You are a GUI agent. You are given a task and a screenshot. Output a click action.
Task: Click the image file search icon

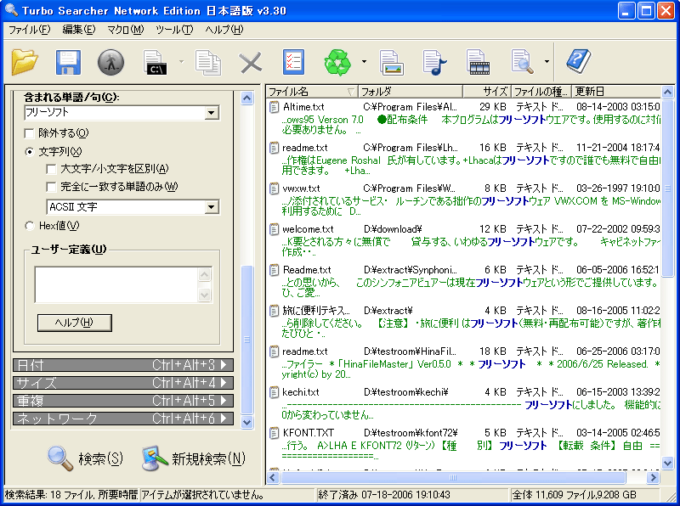[x=392, y=63]
